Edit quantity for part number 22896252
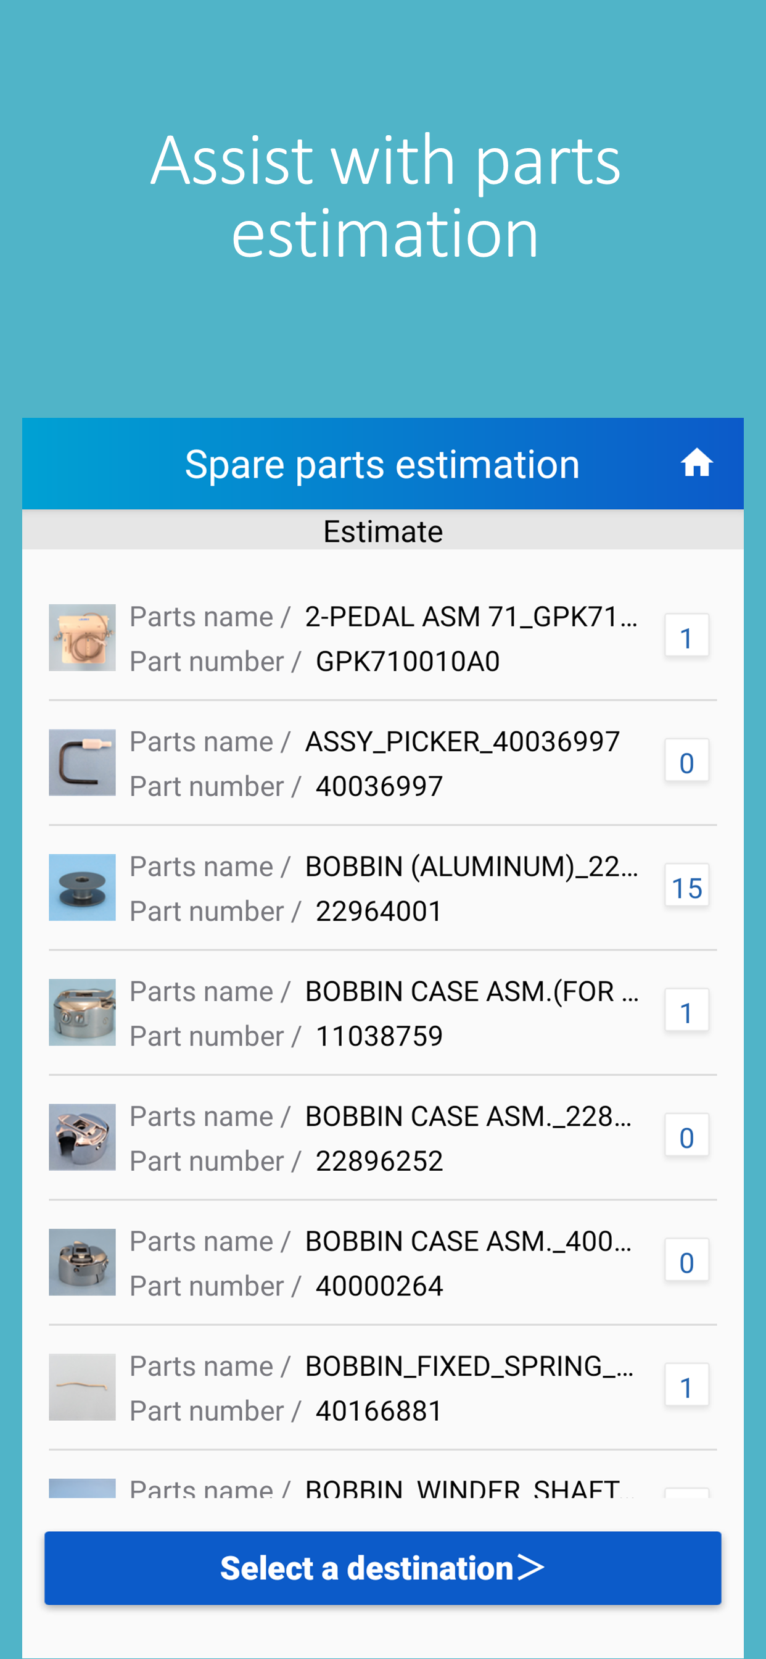 click(687, 1135)
